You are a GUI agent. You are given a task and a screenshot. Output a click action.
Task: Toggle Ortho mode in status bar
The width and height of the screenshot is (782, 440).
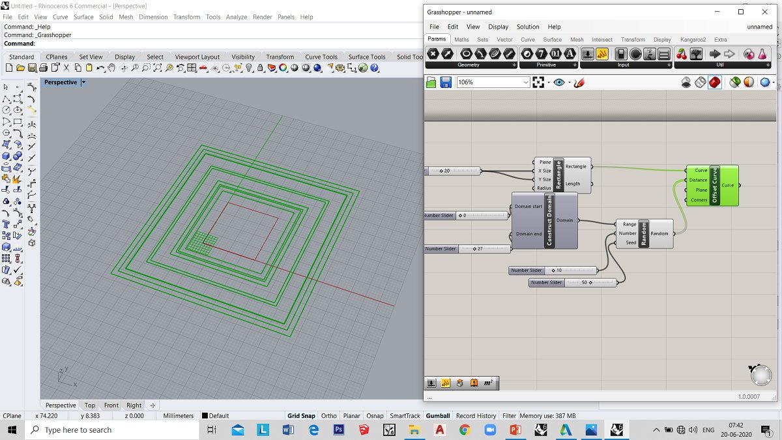coord(329,416)
